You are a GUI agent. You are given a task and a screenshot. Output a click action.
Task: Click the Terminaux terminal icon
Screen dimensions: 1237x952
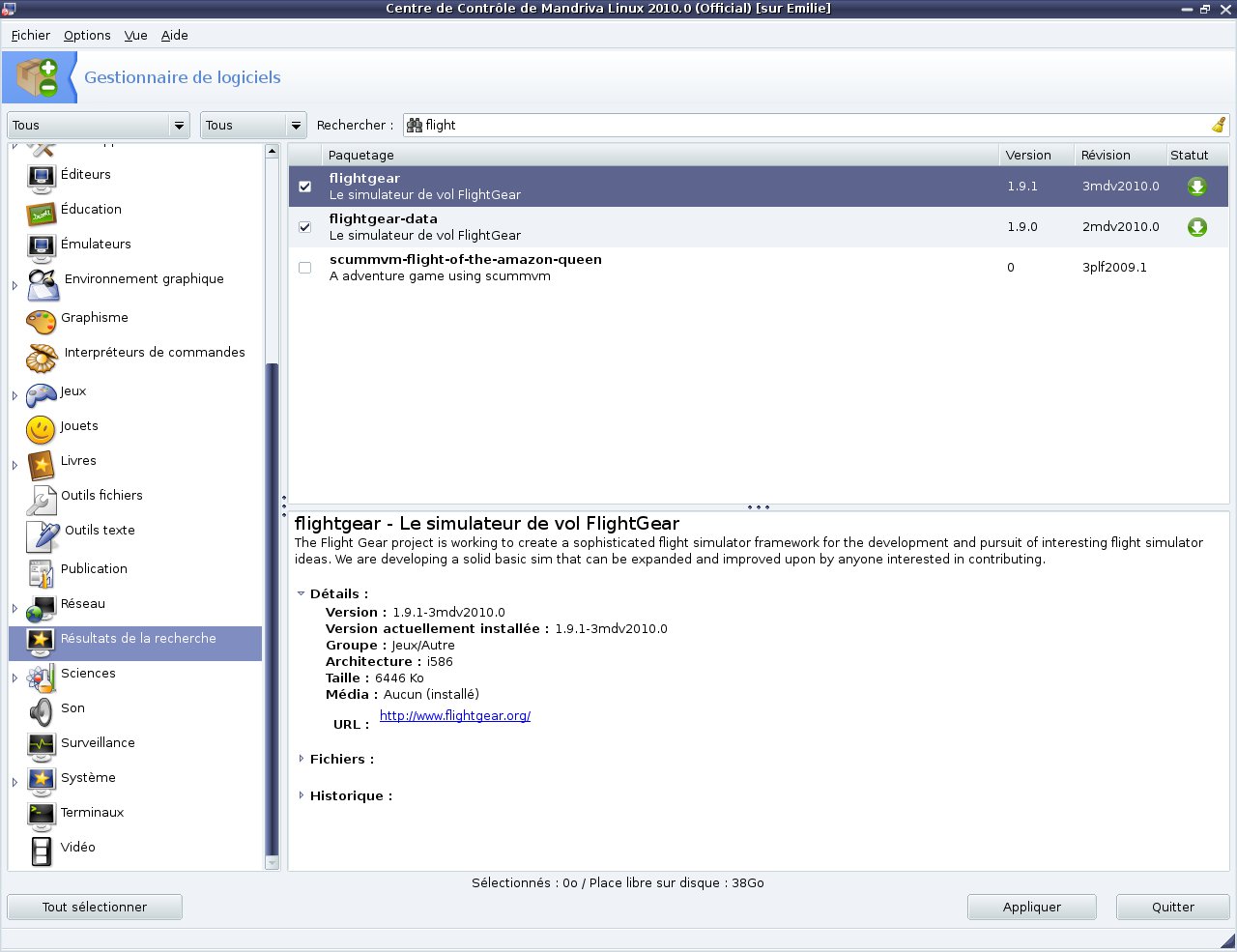(x=41, y=817)
